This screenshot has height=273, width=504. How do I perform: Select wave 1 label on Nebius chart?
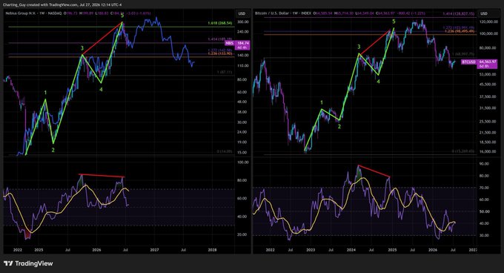click(45, 93)
